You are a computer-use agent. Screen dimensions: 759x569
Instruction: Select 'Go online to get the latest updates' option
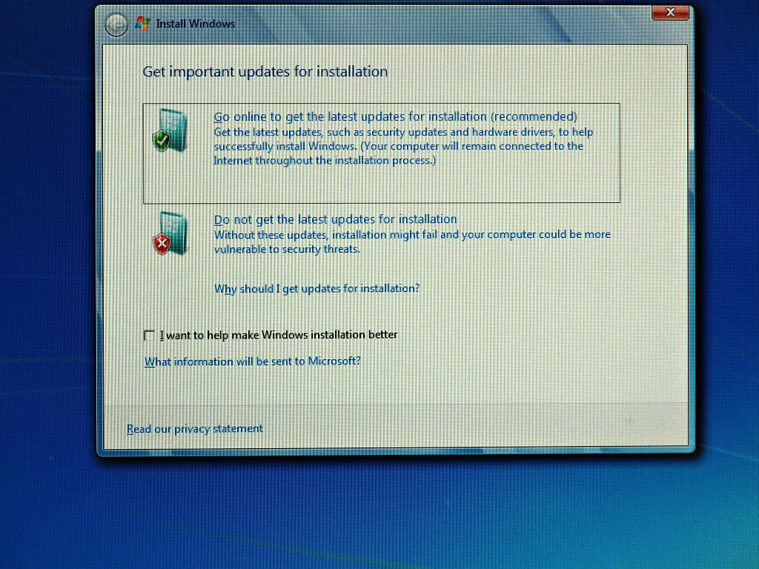click(395, 116)
